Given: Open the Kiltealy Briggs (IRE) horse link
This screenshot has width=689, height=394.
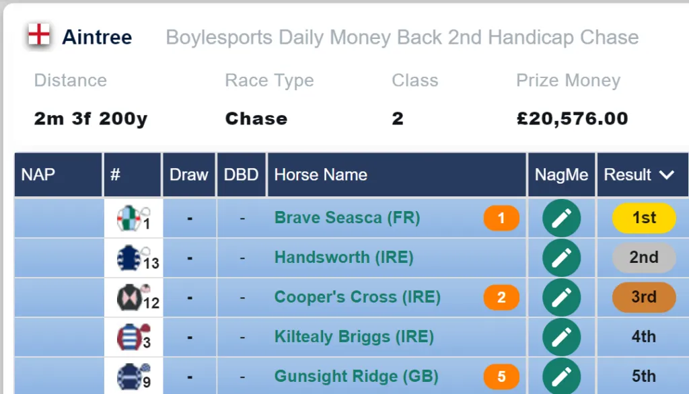Looking at the screenshot, I should (354, 337).
